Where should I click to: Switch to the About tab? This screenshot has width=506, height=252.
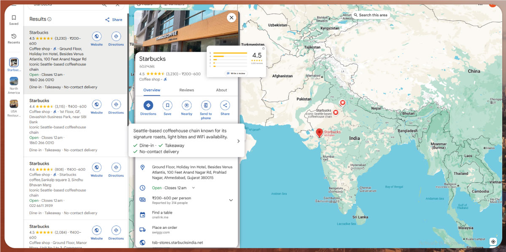tap(221, 90)
